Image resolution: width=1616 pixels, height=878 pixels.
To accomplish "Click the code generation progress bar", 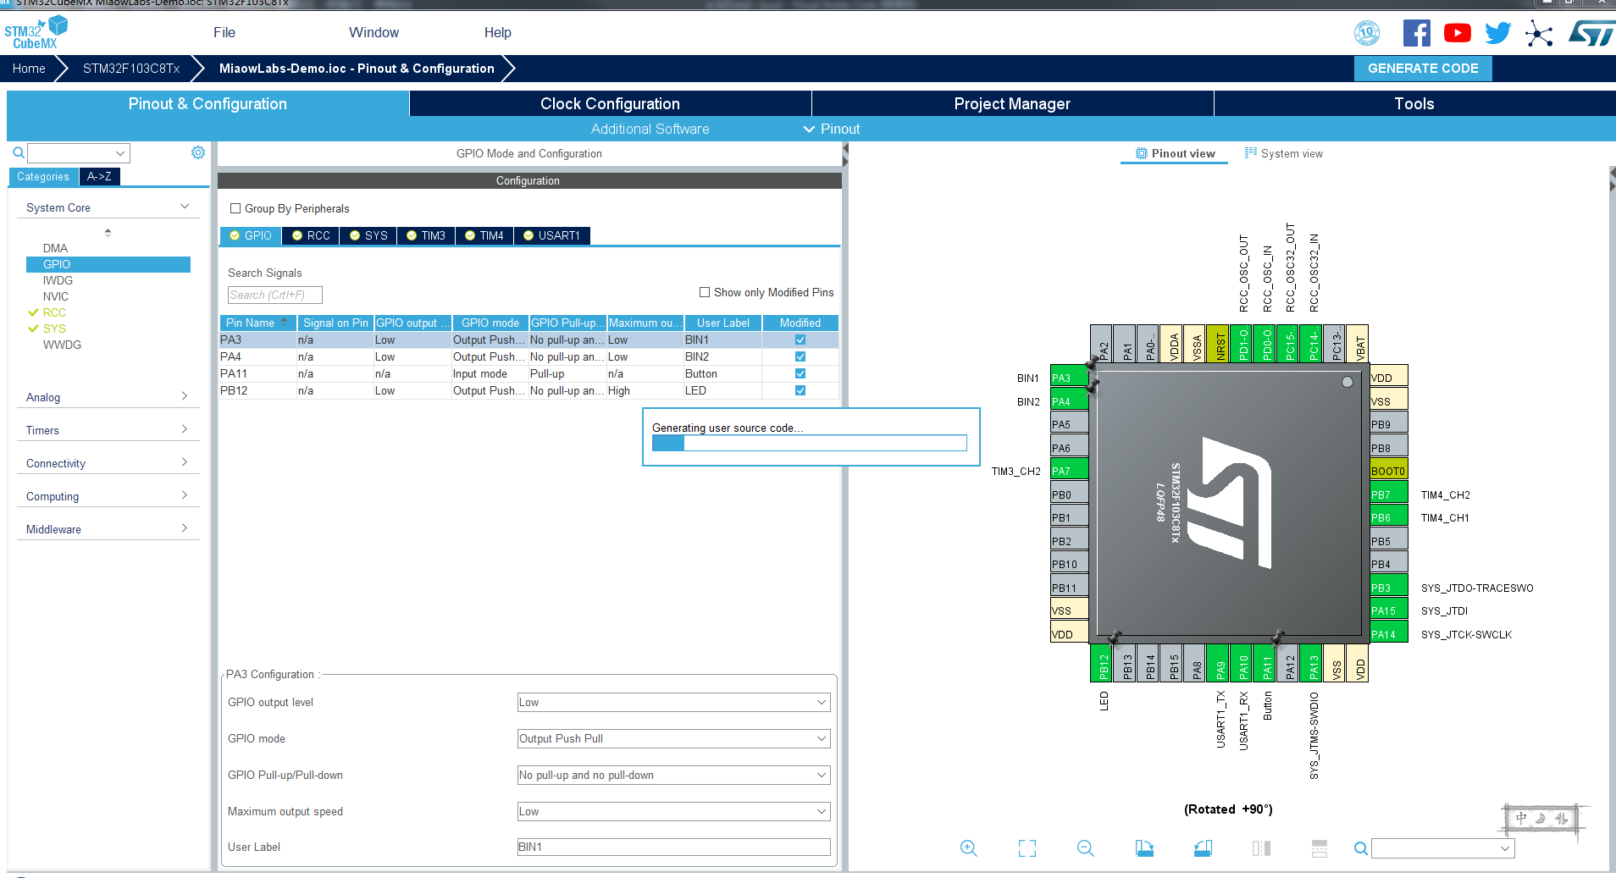I will click(x=809, y=443).
